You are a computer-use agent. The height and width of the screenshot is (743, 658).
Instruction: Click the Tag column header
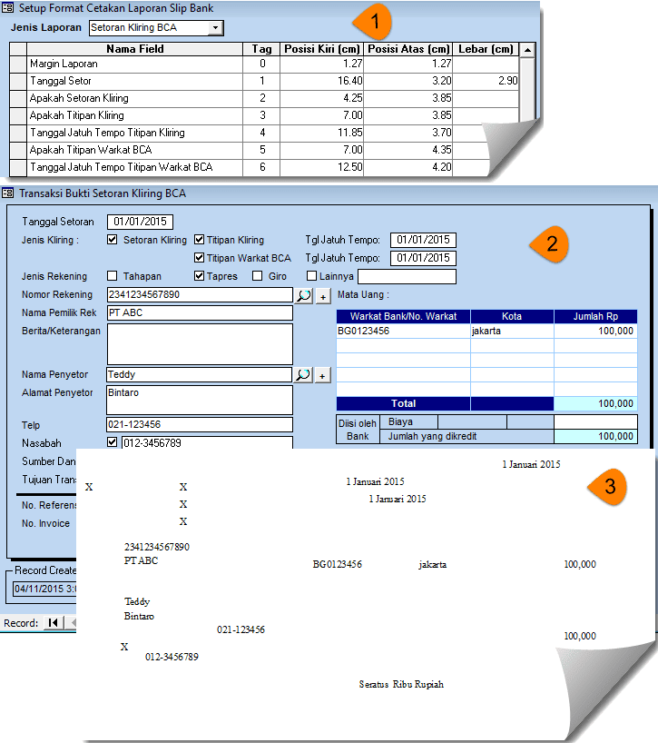tap(261, 49)
